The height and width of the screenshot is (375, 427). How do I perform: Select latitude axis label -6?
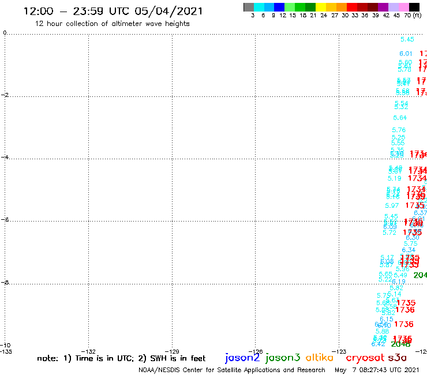[5, 219]
